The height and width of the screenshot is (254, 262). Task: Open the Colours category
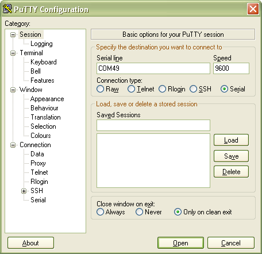pyautogui.click(x=41, y=136)
